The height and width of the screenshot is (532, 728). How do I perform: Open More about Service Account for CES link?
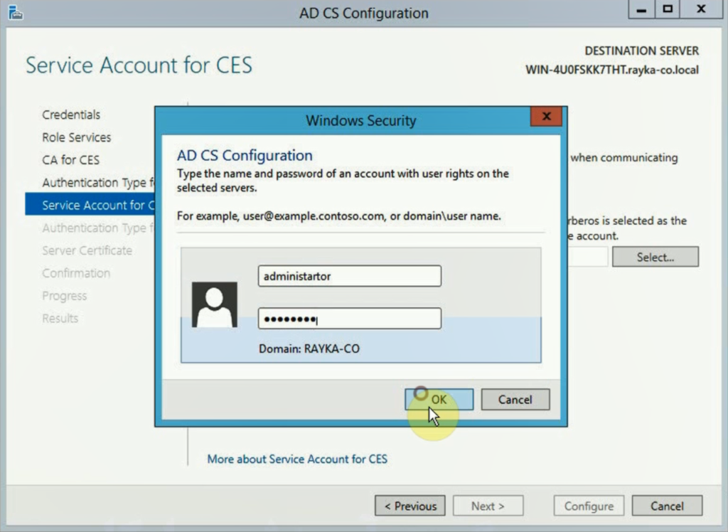(297, 459)
